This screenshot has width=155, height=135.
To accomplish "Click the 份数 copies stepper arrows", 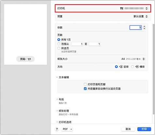I will 144,27.
